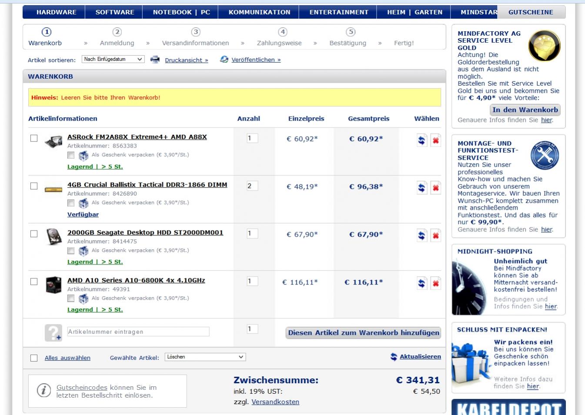Click the printer icon next to Druckansicht

155,60
